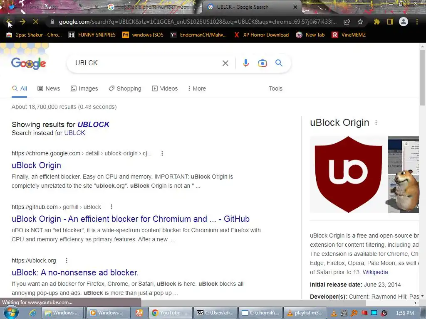Open the windows ISOS bookmark
Viewport: 426px width, 319px height.
click(143, 35)
